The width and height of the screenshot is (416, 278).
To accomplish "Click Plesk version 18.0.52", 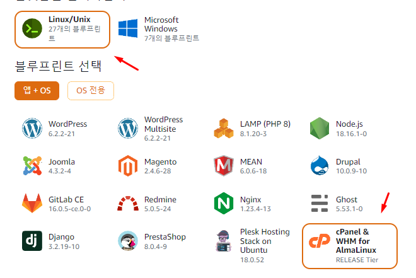I will point(252,260).
